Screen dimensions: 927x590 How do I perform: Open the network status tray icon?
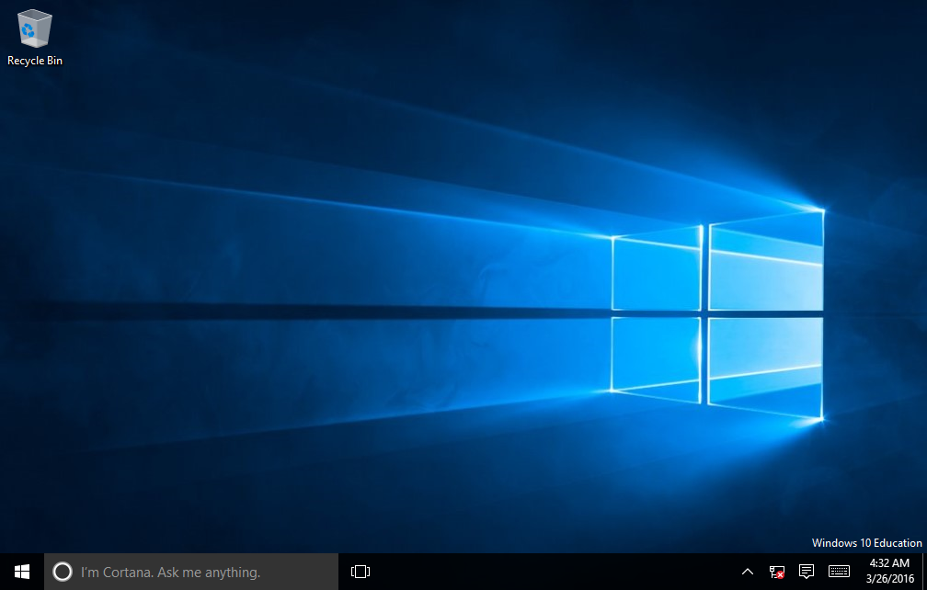776,572
